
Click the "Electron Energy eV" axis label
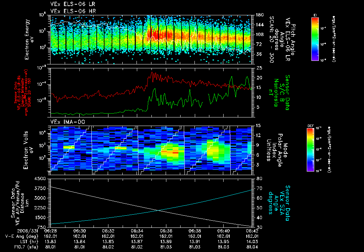click(x=29, y=40)
